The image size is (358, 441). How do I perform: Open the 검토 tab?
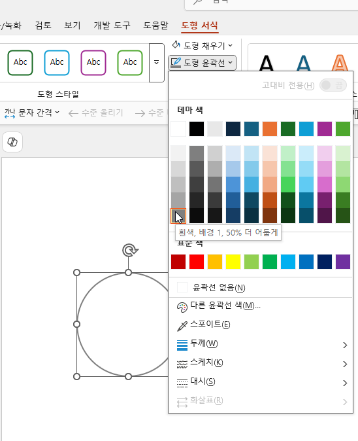click(43, 26)
